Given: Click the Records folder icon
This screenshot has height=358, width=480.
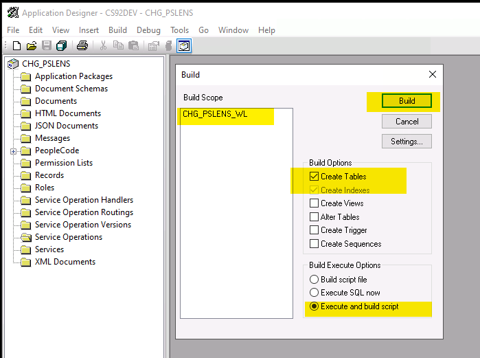Looking at the screenshot, I should click(x=26, y=175).
